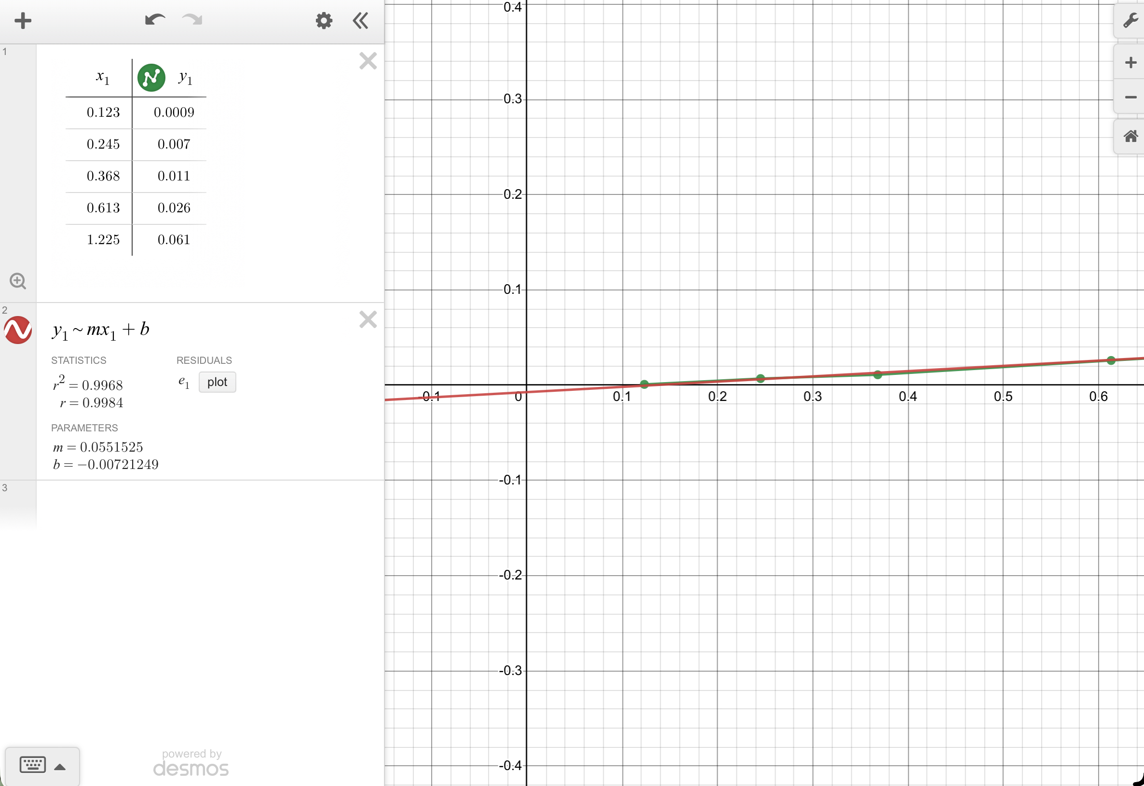
Task: Show the on-screen math keyboard
Action: [x=32, y=764]
